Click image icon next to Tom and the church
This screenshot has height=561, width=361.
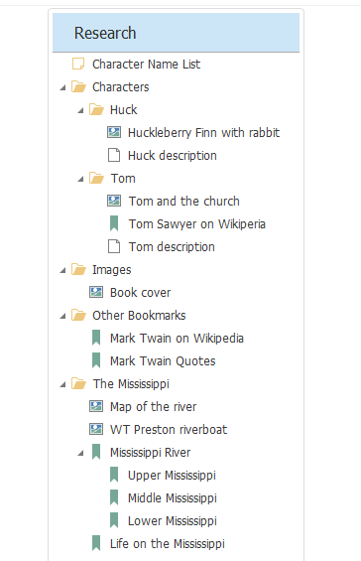pos(114,201)
